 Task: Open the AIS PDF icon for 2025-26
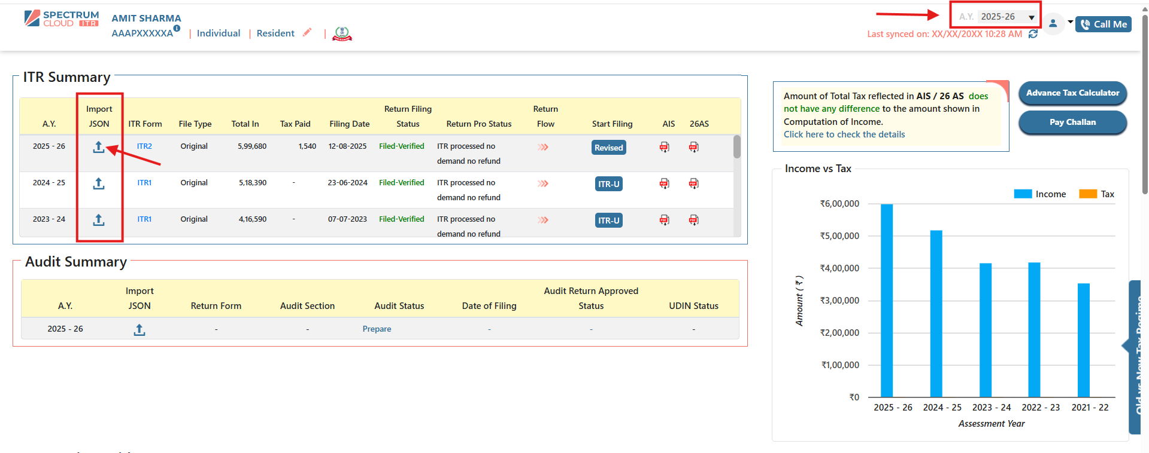[x=664, y=147]
